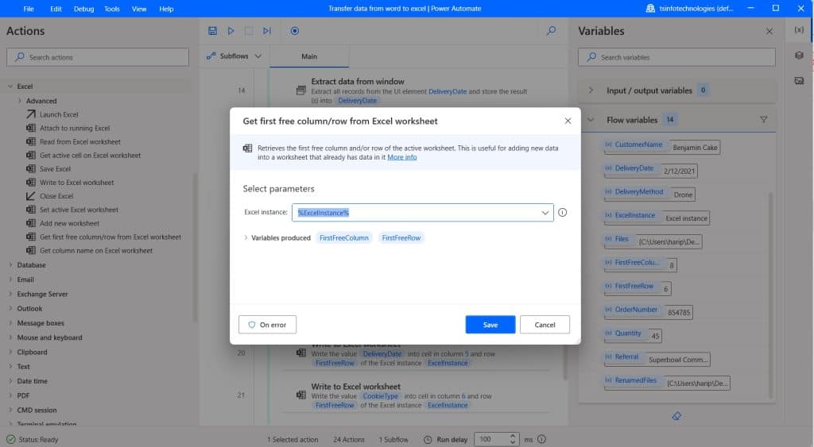Run the flow with the play icon

click(x=231, y=31)
